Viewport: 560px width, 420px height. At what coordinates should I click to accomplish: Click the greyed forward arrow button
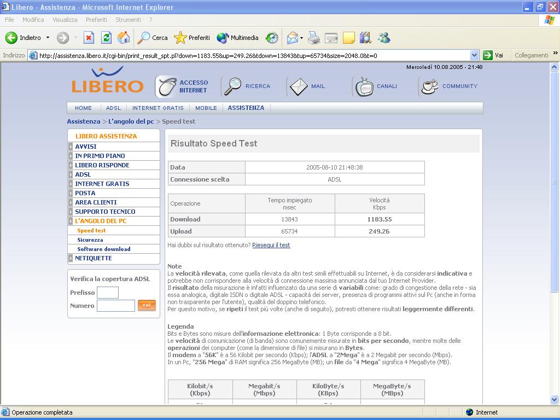tap(63, 38)
